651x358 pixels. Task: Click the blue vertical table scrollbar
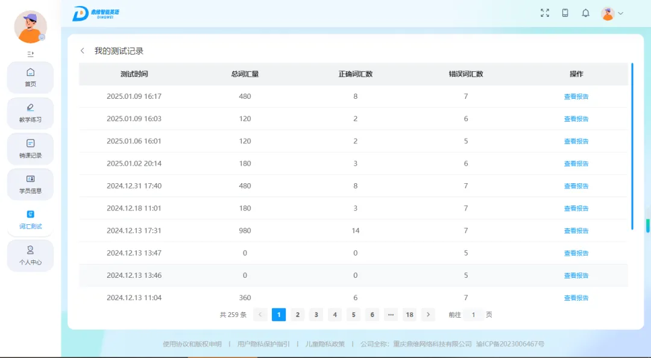[x=632, y=146]
